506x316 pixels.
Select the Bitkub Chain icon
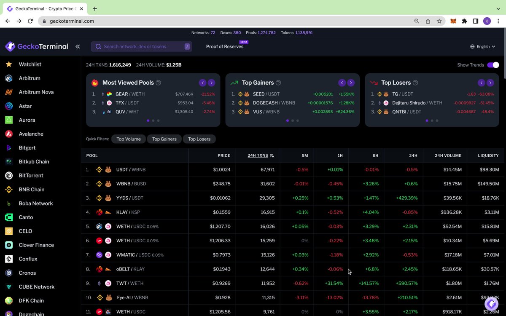(x=9, y=162)
